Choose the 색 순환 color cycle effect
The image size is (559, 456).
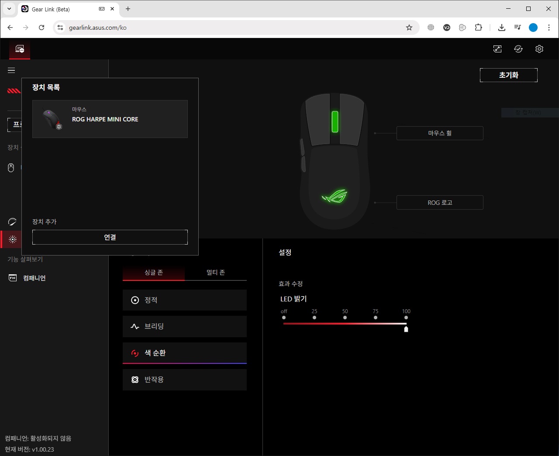tap(185, 353)
